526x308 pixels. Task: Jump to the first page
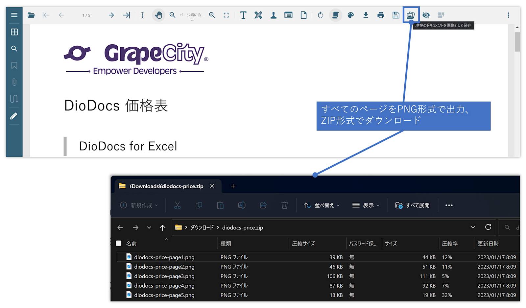[x=46, y=15]
